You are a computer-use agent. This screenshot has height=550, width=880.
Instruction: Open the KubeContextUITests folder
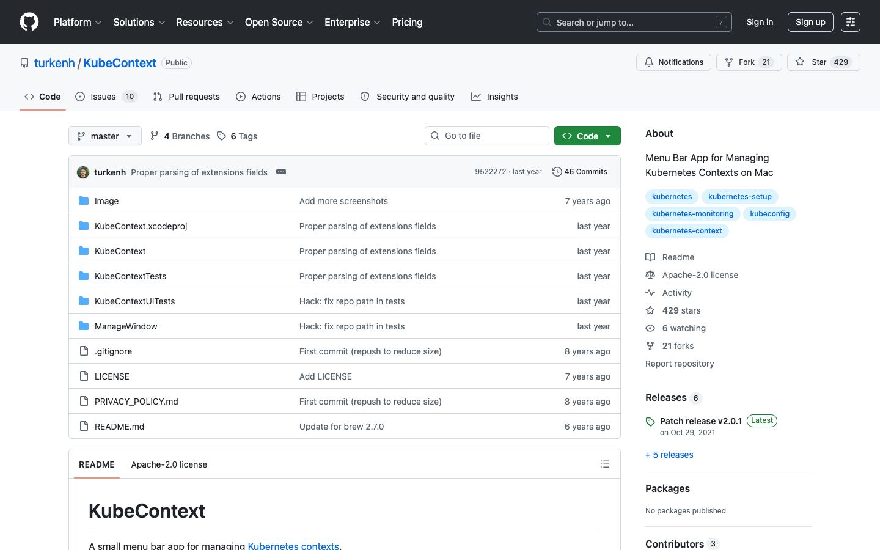[x=134, y=301]
